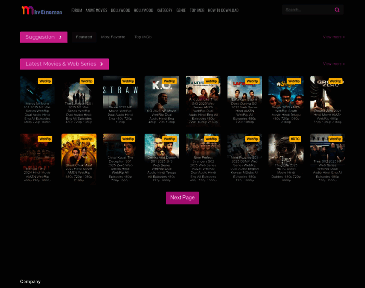This screenshot has height=288, width=365.
Task: Click the WebRip badge on Bhool Chuk Maaf
Action: pos(86,139)
